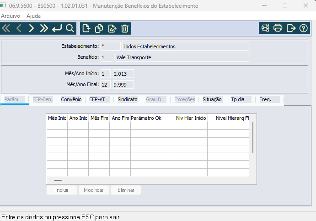This screenshot has width=316, height=221.
Task: Switch to the Situação tab
Action: point(213,99)
